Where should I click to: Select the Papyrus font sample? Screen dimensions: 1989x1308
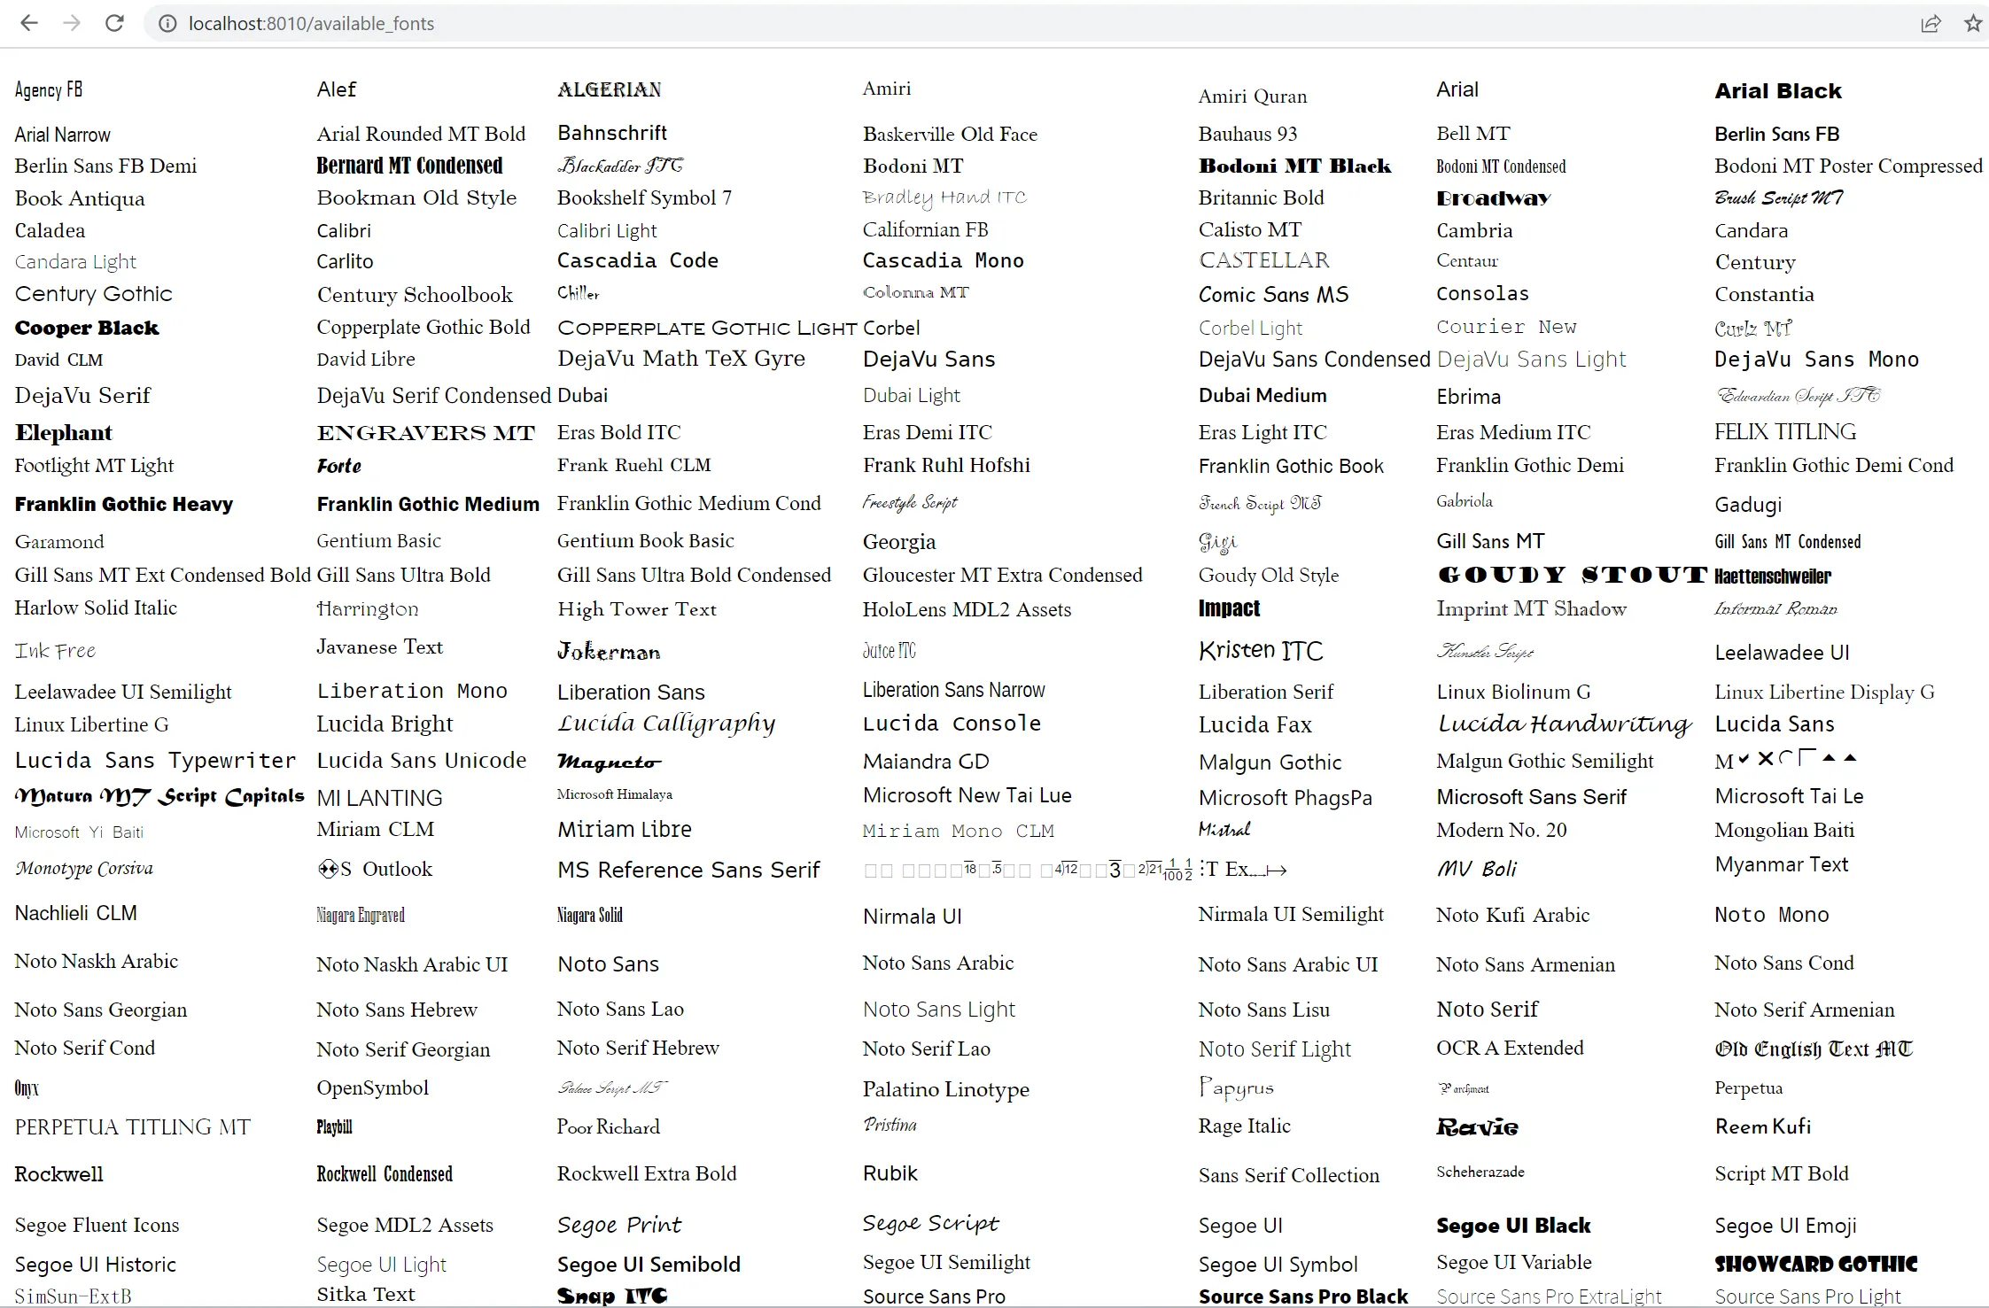[x=1236, y=1087]
